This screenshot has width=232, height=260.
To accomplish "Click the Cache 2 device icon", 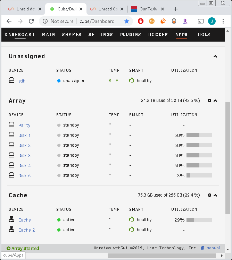I will coord(11,229).
